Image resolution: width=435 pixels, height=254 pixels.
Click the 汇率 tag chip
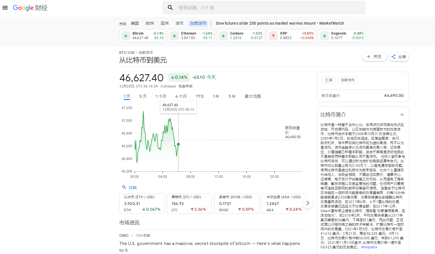329,80
